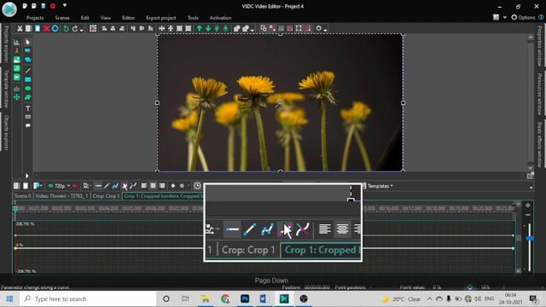Switch to the Video: Flowers timeline tab
This screenshot has width=546, height=307.
(61, 196)
